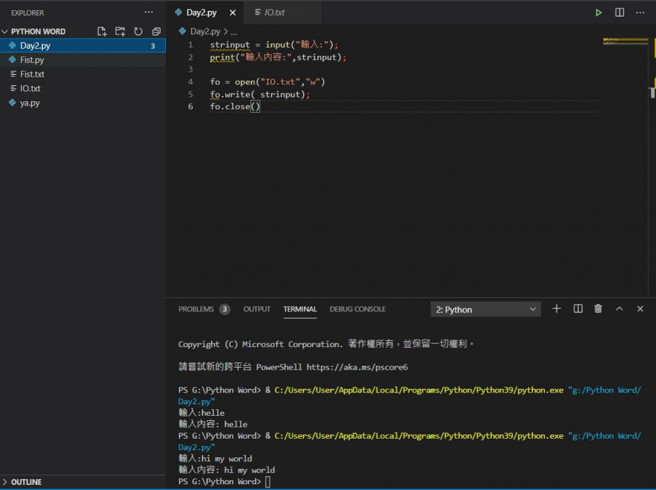Screen dimensions: 656x490
Task: Click the error badge 3 on Day2.py row
Action: click(152, 46)
